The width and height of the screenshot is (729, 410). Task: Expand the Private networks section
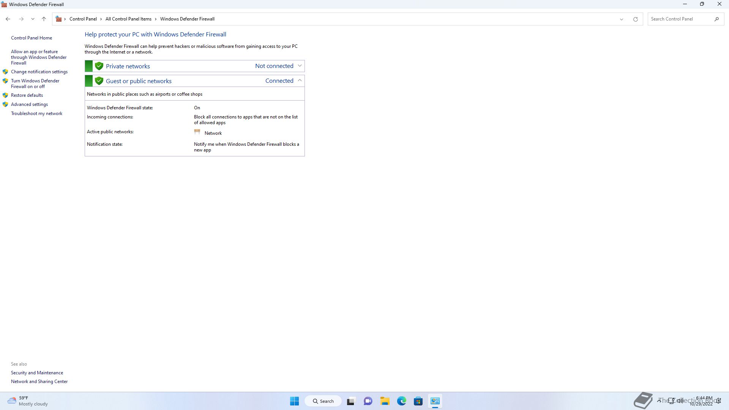pyautogui.click(x=300, y=66)
